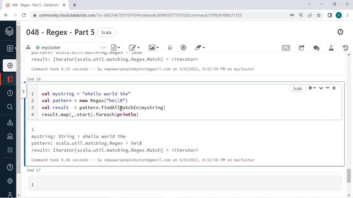Screen dimensions: 353x198
Task: Delete the Cmd 16 cell with X icon
Action: [334, 88]
